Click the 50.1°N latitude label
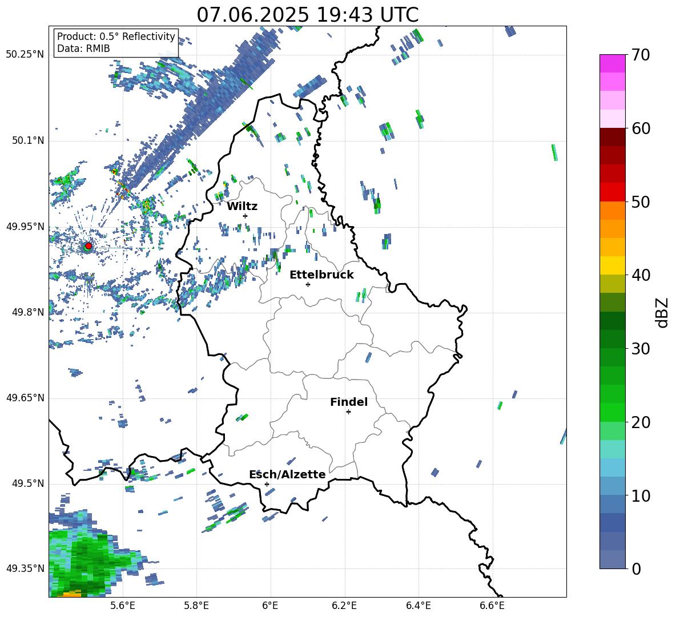The height and width of the screenshot is (617, 676). [x=28, y=141]
